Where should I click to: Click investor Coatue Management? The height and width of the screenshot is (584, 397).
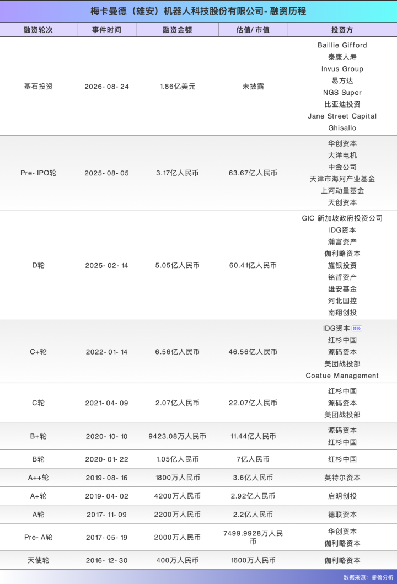point(342,376)
